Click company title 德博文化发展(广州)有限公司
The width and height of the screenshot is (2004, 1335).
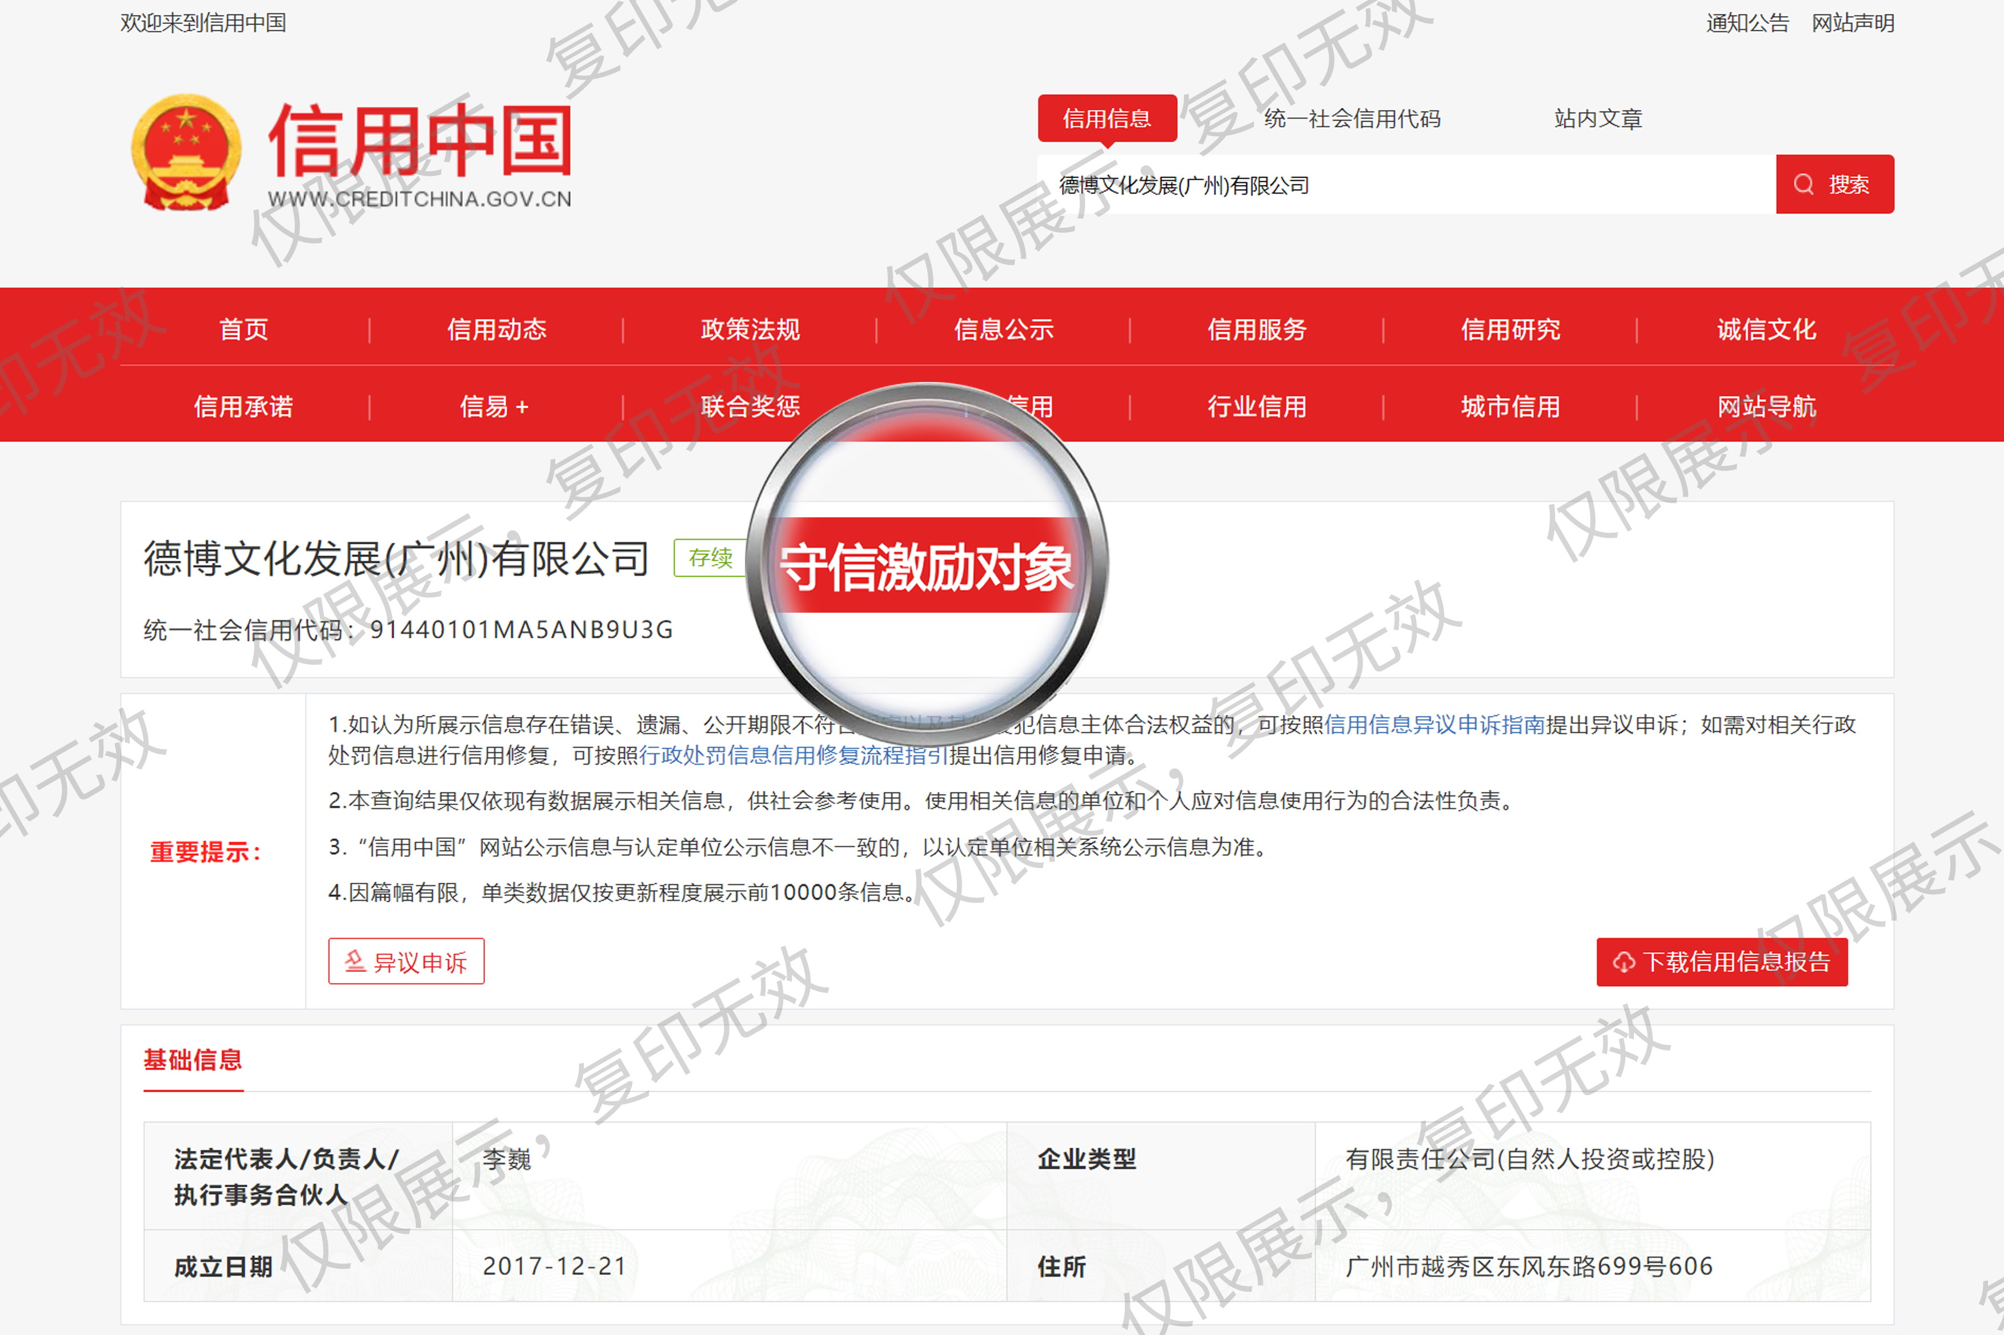[396, 558]
